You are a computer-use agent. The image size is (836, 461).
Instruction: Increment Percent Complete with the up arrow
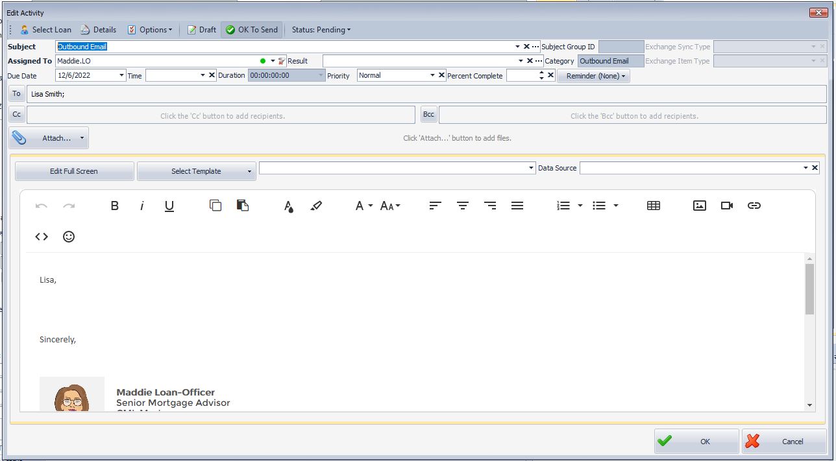(541, 73)
